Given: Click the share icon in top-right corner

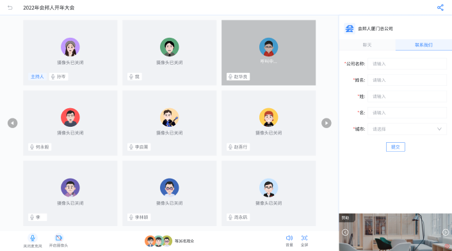Looking at the screenshot, I should 440,8.
